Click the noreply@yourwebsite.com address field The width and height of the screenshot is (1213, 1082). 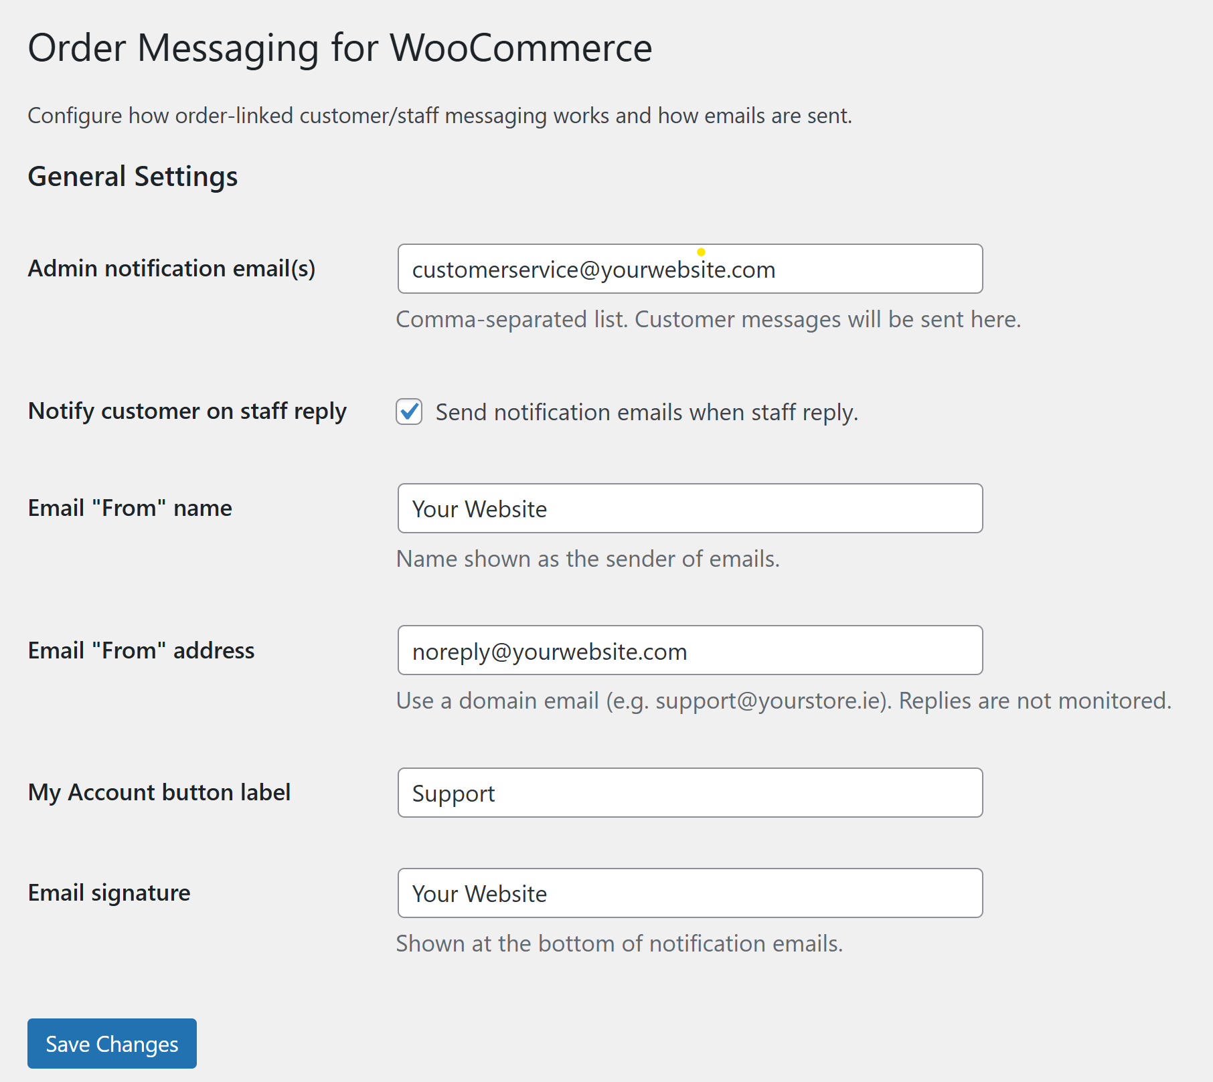click(690, 650)
